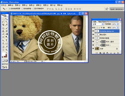Select the Rectangular Marquee tool
Viewport: 125px width, 96px height.
[x=3, y=19]
